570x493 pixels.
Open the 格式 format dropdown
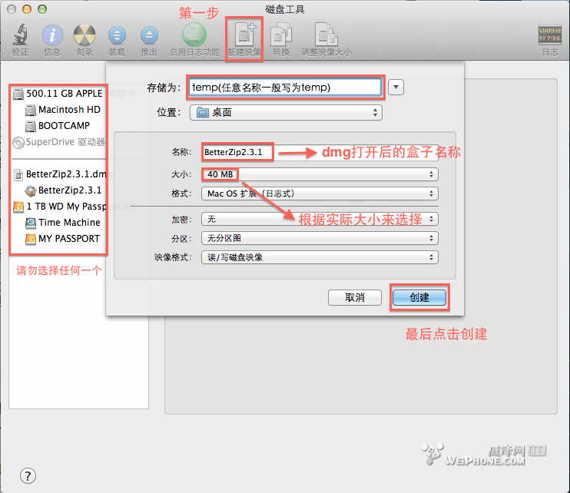coord(320,194)
